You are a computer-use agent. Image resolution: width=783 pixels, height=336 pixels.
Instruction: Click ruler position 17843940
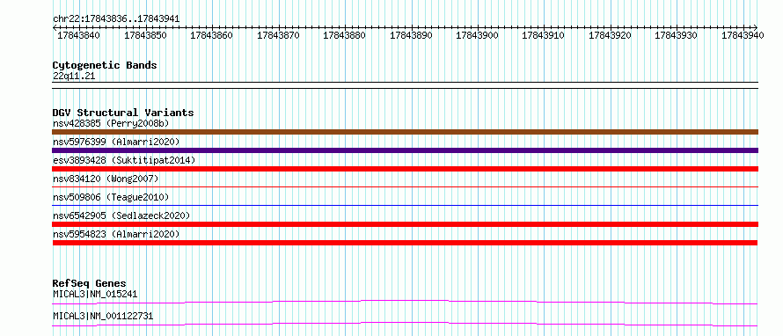(743, 36)
